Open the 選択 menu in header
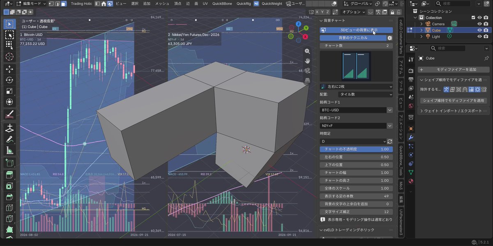 135,4
